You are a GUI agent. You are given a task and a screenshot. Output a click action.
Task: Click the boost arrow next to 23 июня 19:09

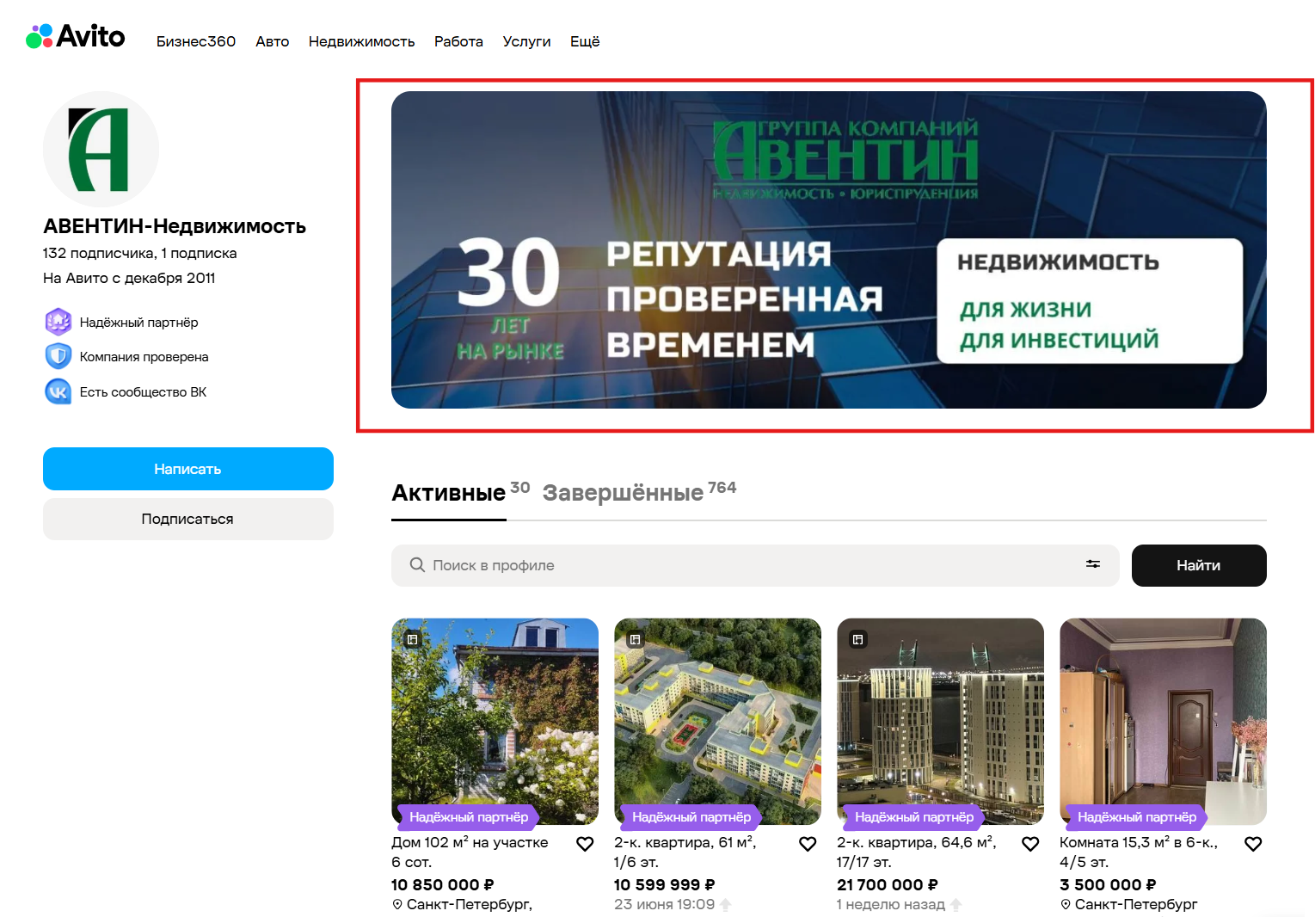pos(726,904)
